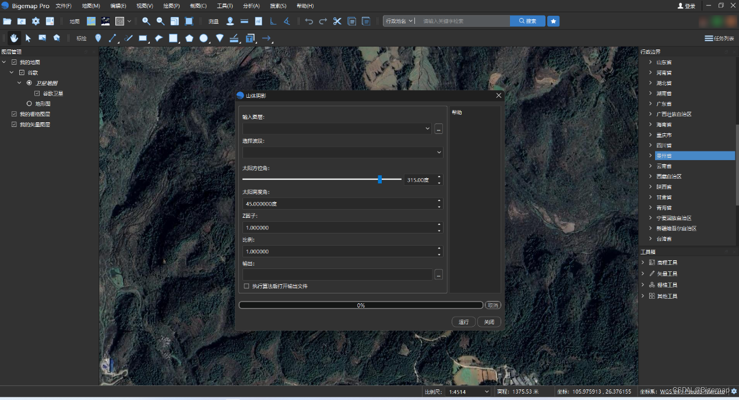Click the star favorites button
This screenshot has width=739, height=400.
click(554, 21)
